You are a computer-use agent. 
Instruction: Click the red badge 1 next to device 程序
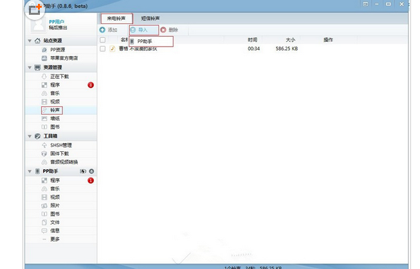pos(91,181)
